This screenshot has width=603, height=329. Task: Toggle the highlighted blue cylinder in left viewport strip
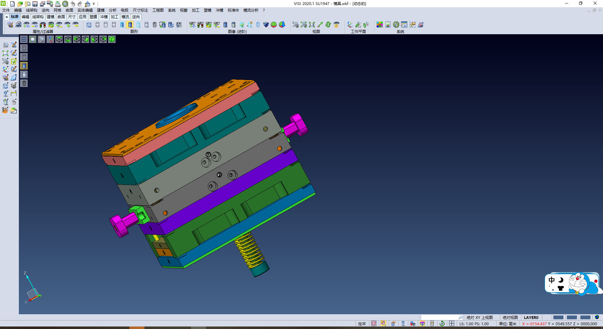[24, 66]
